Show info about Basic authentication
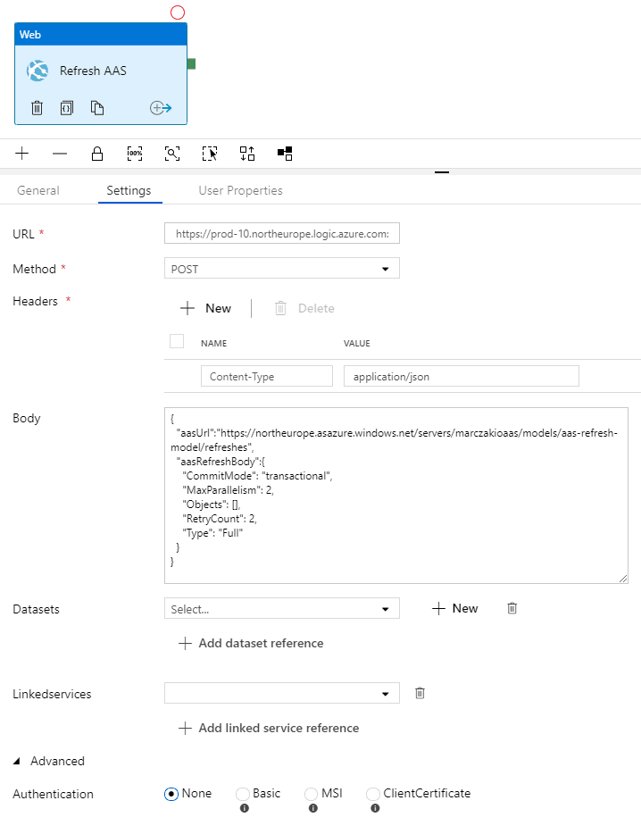This screenshot has width=641, height=834. click(244, 808)
